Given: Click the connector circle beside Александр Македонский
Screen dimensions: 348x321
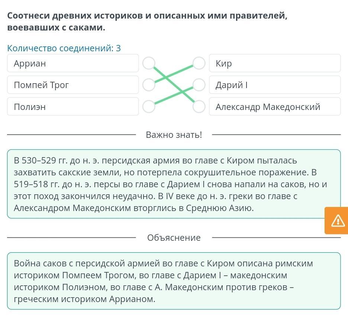Looking at the screenshot, I should click(x=199, y=106).
